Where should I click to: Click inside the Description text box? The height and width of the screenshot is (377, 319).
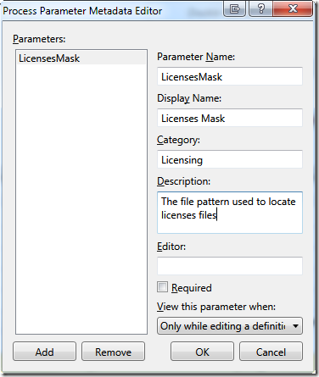pyautogui.click(x=230, y=213)
